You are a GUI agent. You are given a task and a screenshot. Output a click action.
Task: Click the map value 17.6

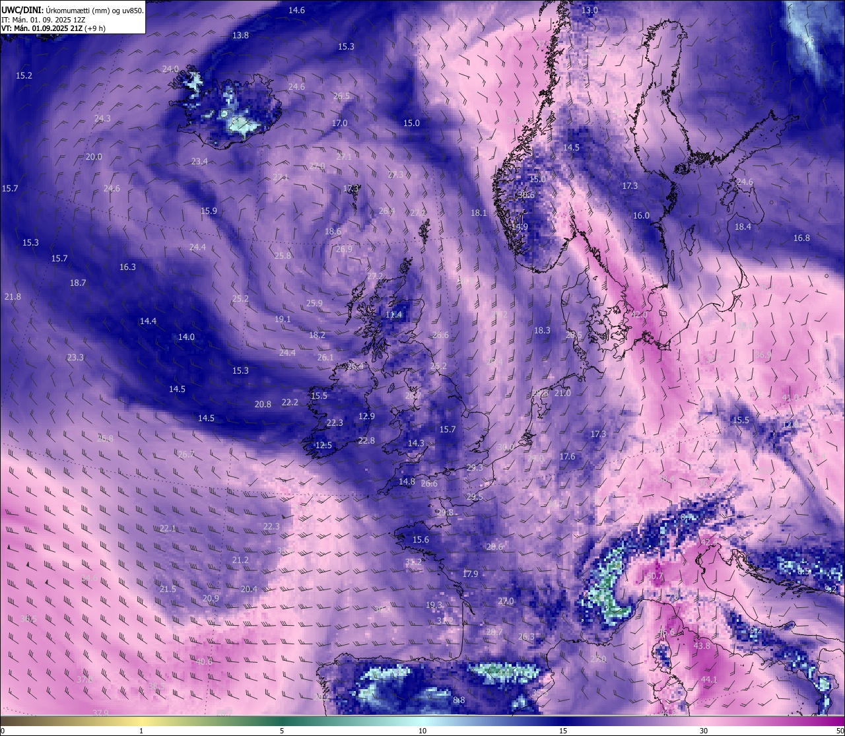click(567, 456)
